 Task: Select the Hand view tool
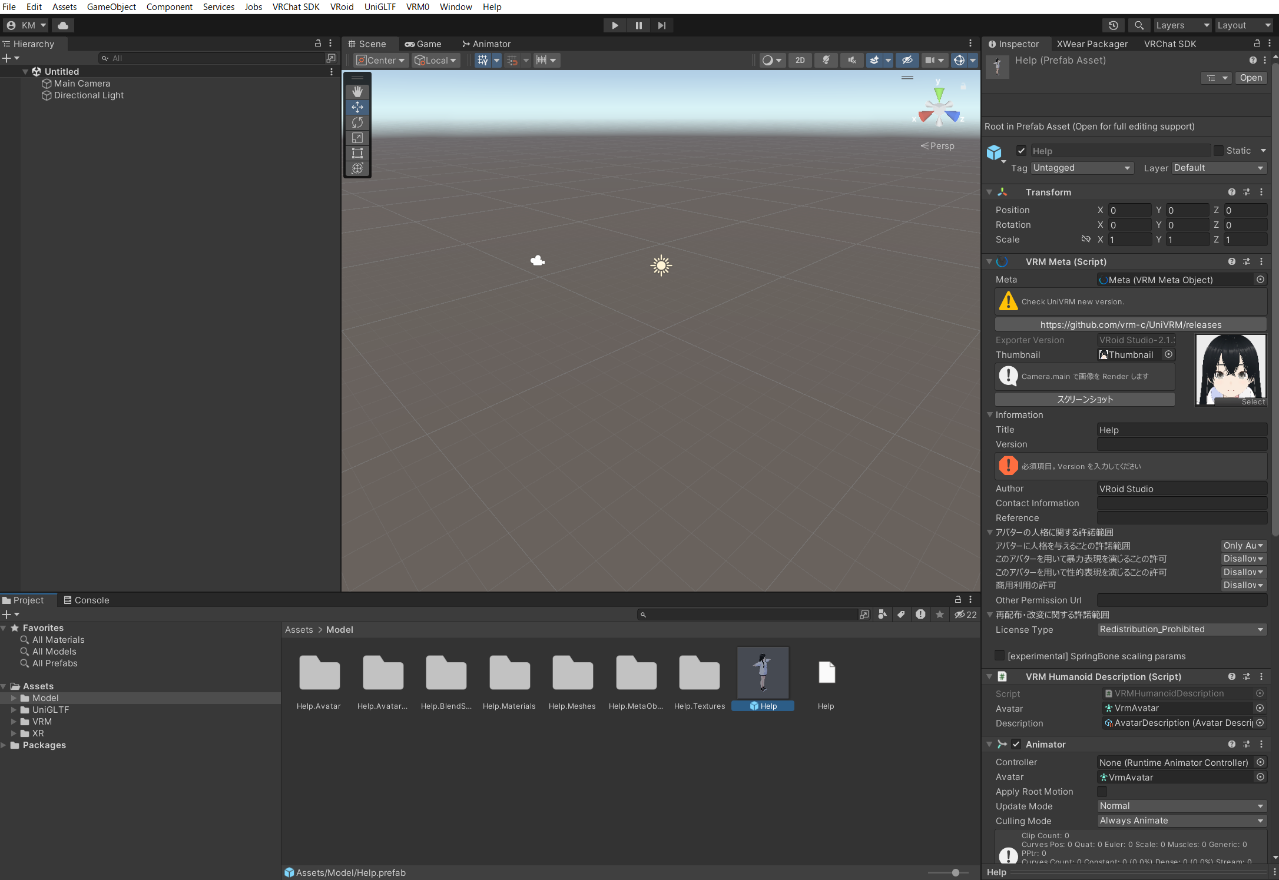click(357, 92)
